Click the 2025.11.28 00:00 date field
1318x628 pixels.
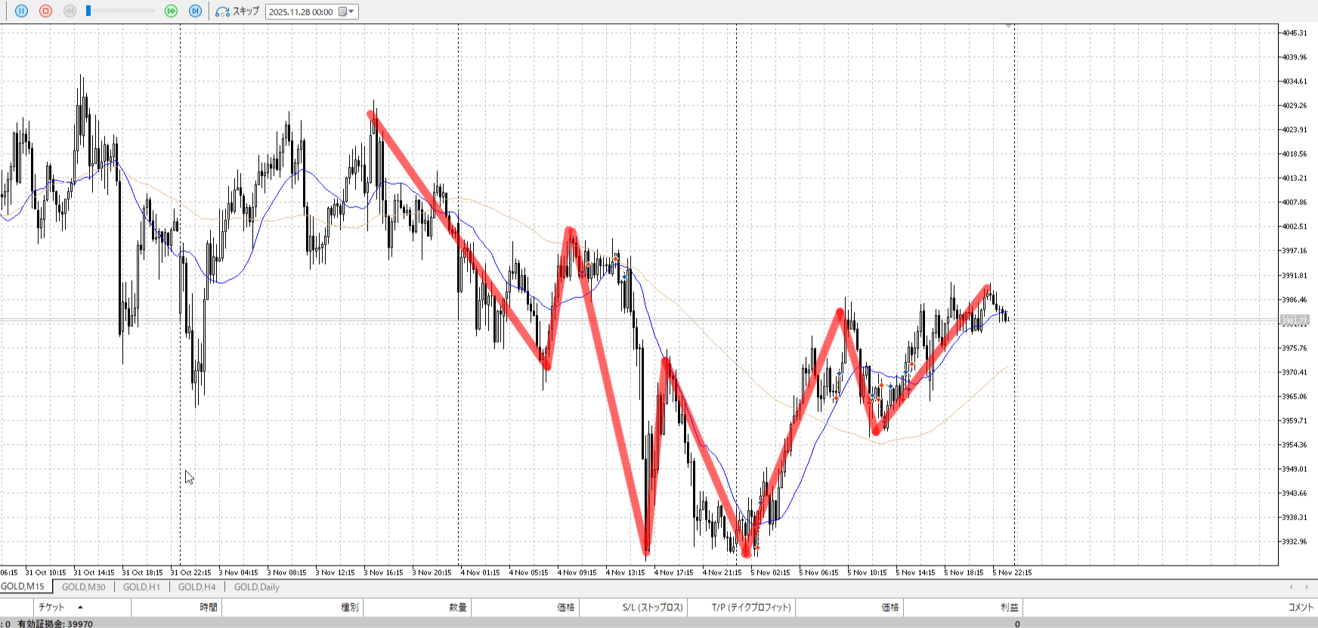pyautogui.click(x=301, y=12)
